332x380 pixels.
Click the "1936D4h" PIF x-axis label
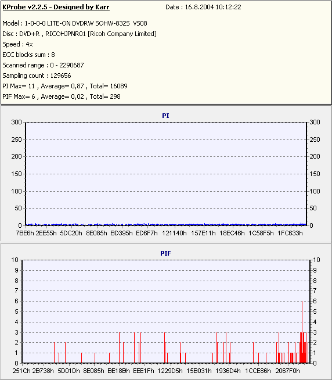[x=228, y=371]
